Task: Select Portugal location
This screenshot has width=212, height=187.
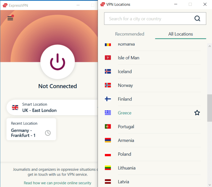Action: 153,127
